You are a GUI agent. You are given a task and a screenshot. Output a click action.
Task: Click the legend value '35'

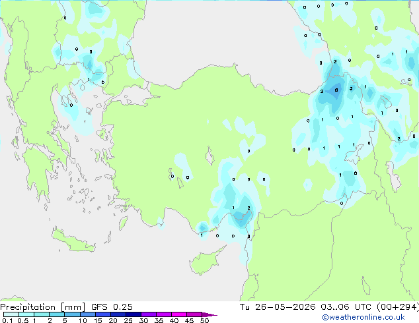tap(159, 320)
